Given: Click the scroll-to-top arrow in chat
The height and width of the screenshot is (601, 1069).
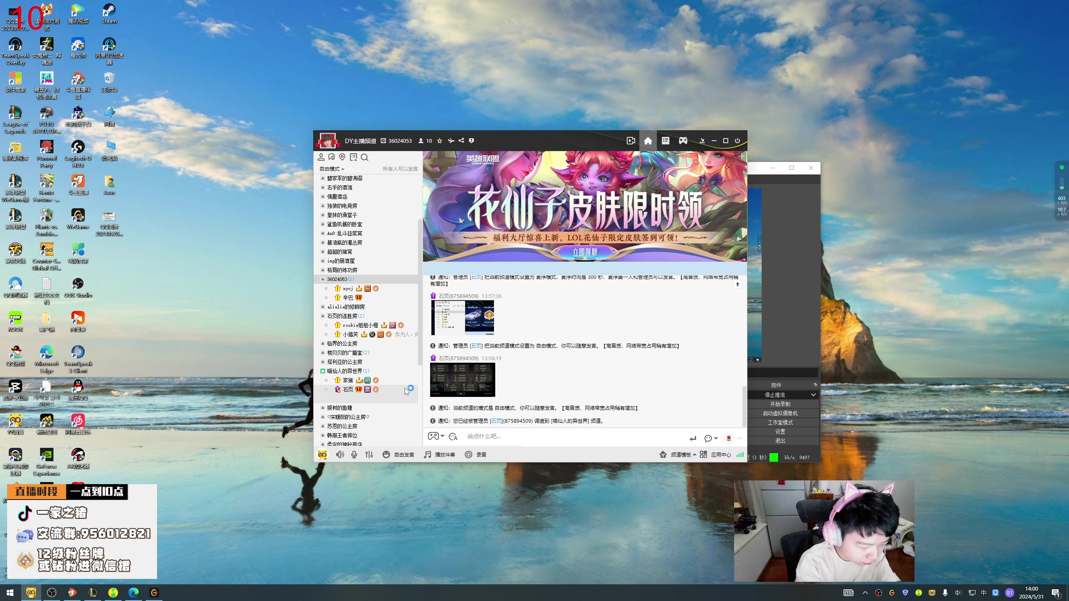Looking at the screenshot, I should point(737,285).
